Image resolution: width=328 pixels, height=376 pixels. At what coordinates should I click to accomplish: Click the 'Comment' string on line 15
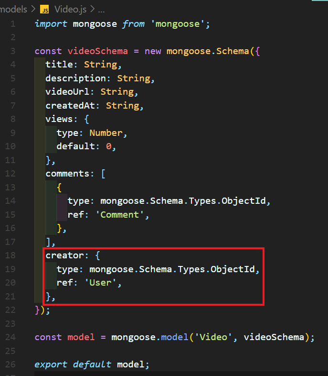click(x=120, y=215)
